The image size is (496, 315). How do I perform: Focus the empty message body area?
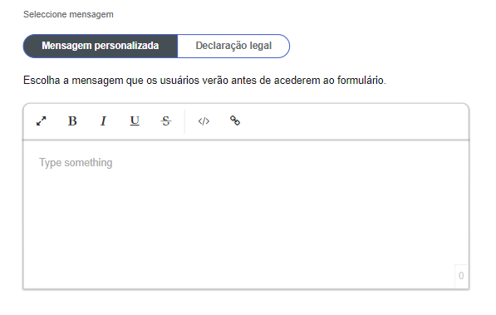[x=246, y=214]
